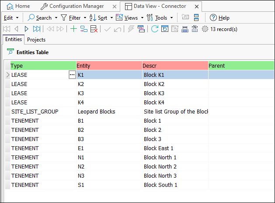Image resolution: width=275 pixels, height=203 pixels.
Task: Click the Tools button
Action: (x=157, y=18)
